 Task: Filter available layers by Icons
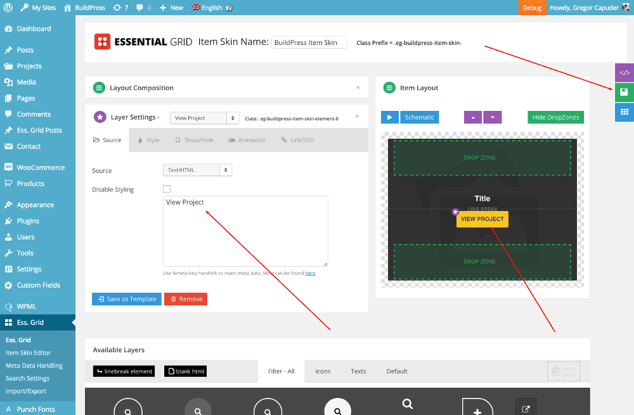[323, 371]
